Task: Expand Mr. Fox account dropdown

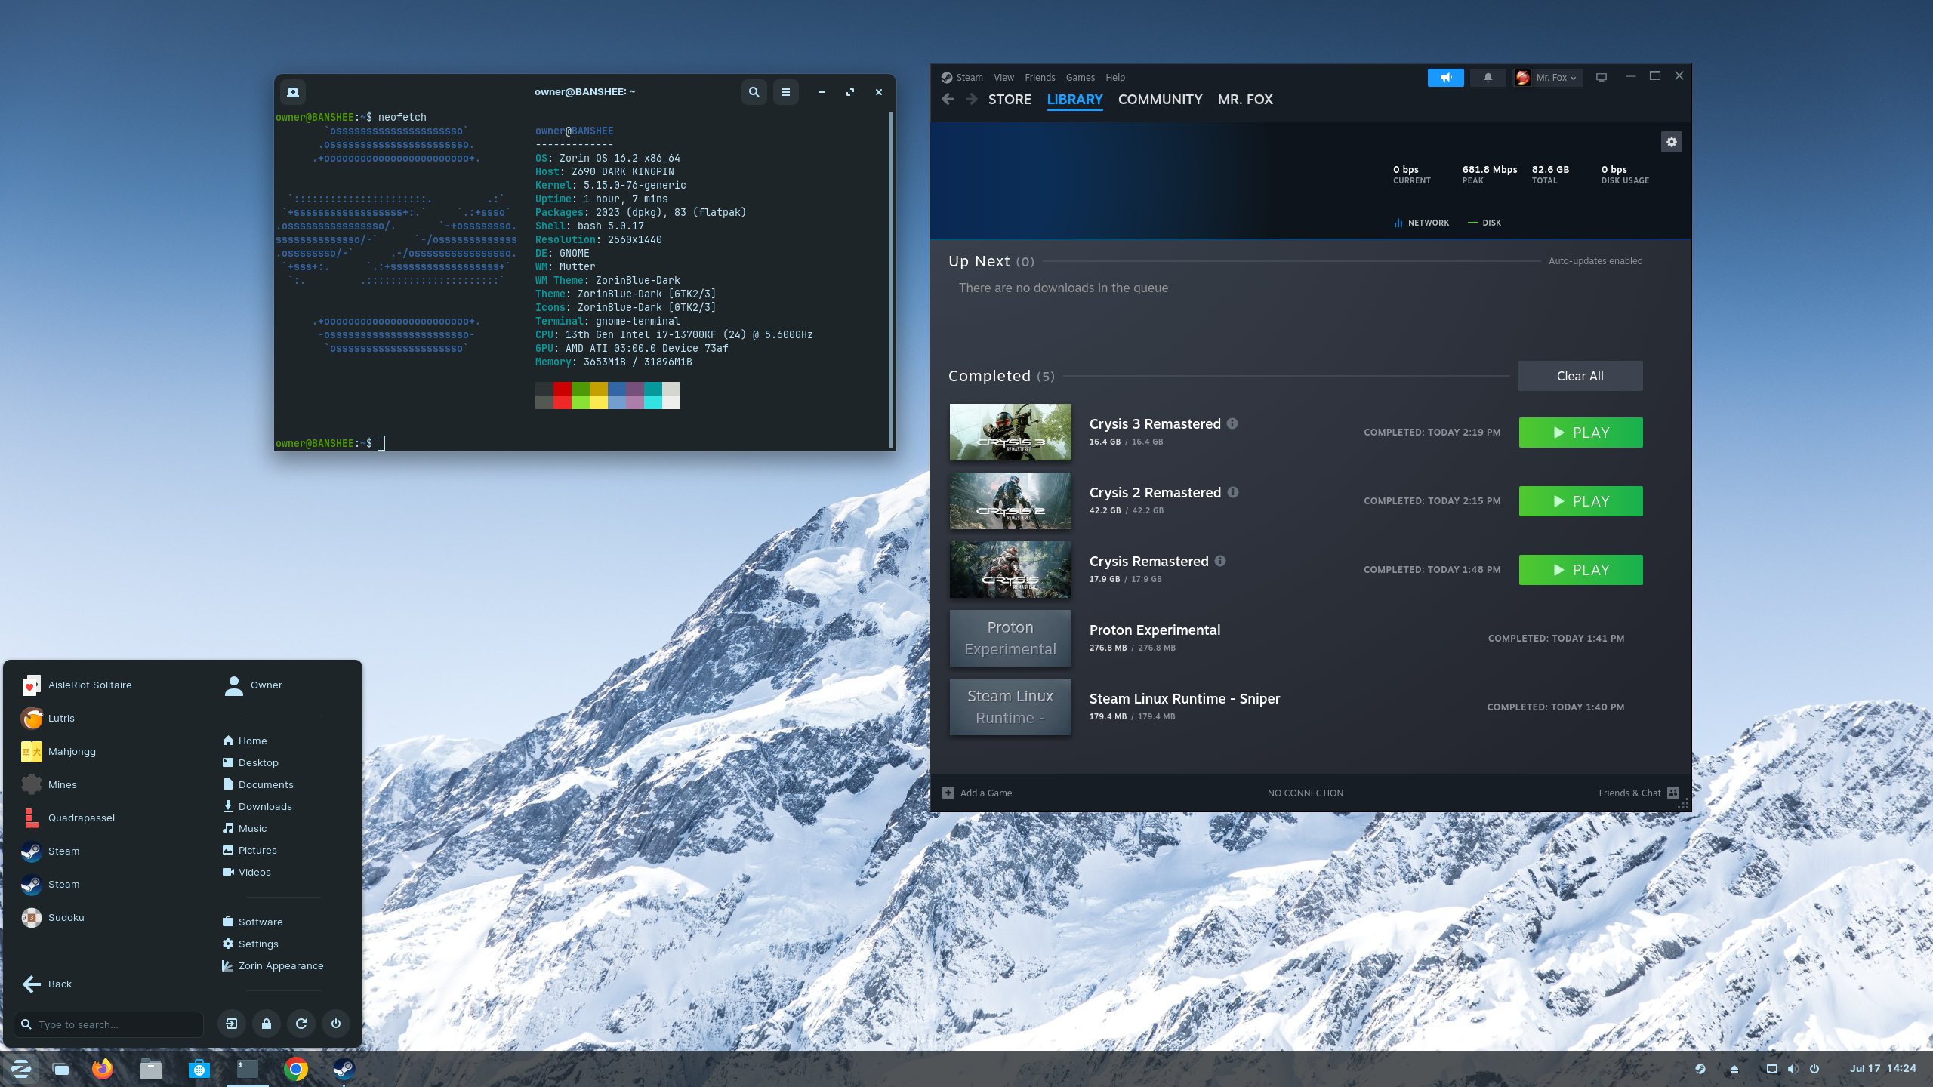Action: click(1549, 78)
